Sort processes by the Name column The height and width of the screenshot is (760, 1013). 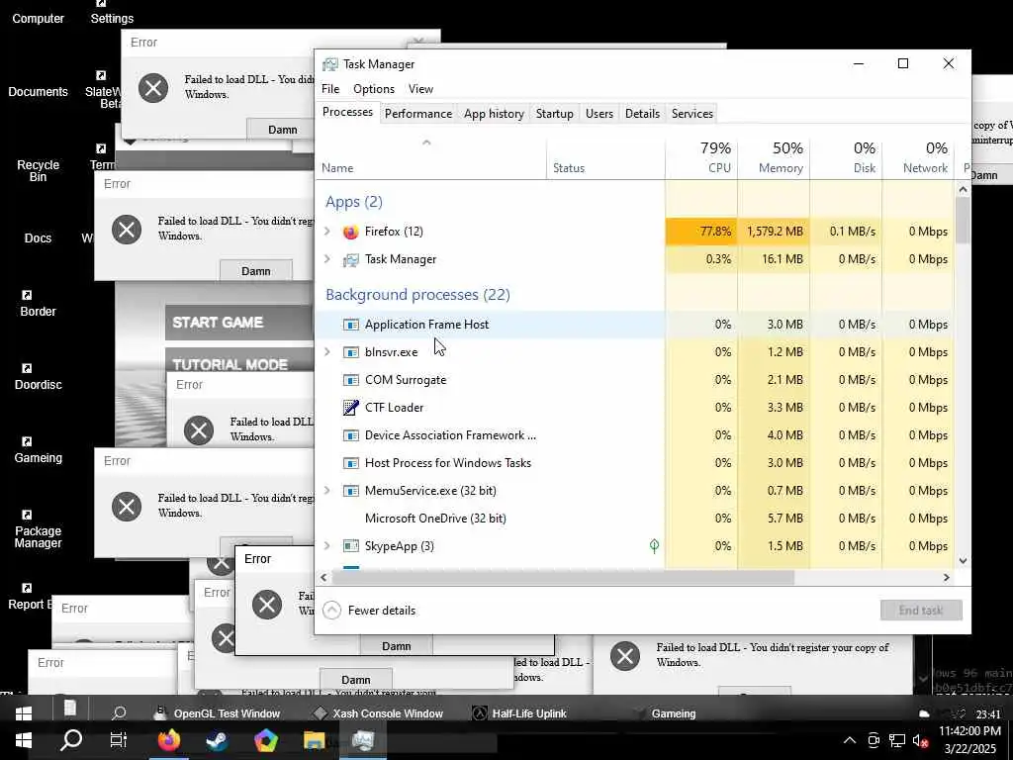[x=430, y=157]
